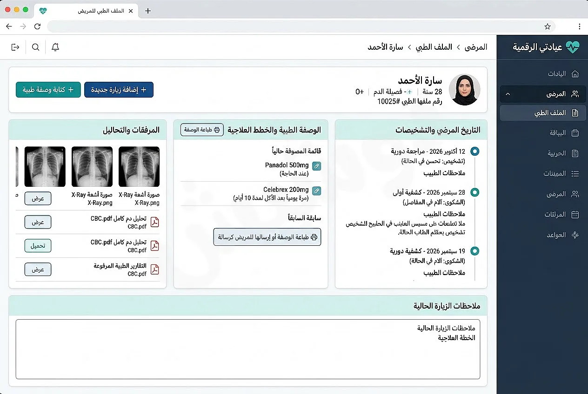Click التاريخ المرضي والتشخيصات panel heading
The width and height of the screenshot is (588, 394).
(x=438, y=130)
